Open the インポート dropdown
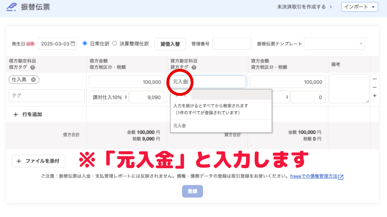The height and width of the screenshot is (217, 387). [359, 7]
